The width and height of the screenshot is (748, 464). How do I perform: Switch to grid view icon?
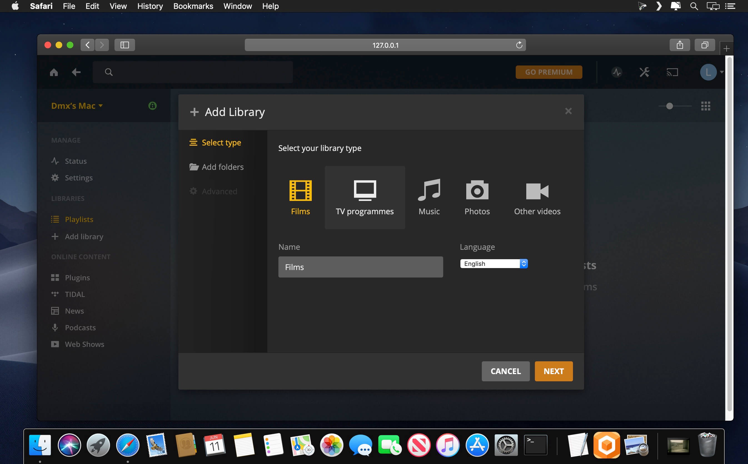point(705,106)
